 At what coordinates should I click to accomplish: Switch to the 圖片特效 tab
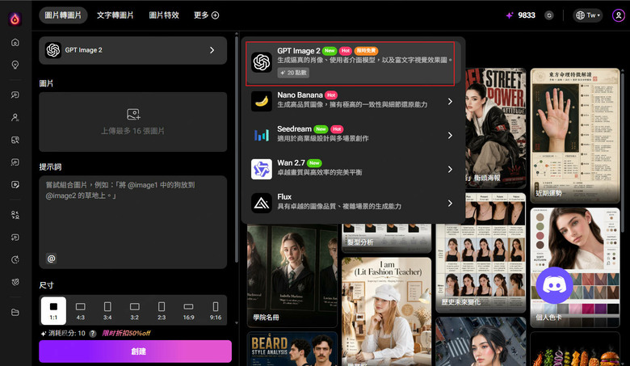pyautogui.click(x=164, y=15)
